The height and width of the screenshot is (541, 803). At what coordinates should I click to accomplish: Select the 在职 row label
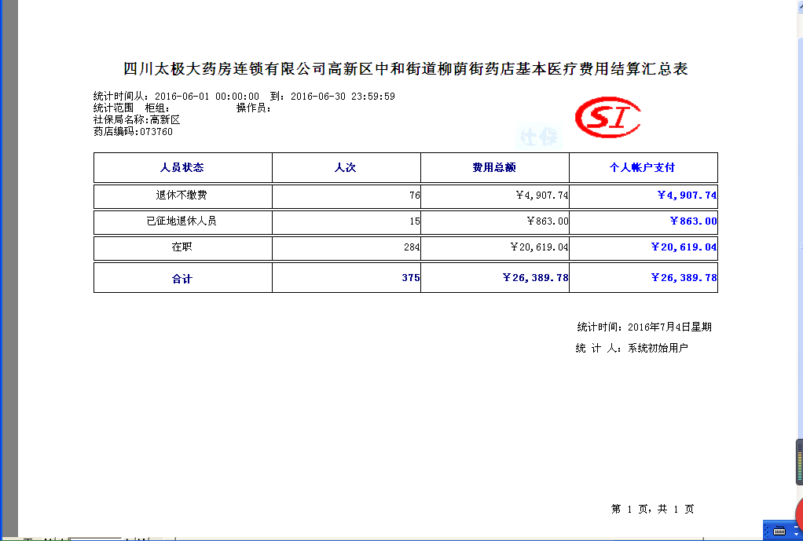coord(181,247)
